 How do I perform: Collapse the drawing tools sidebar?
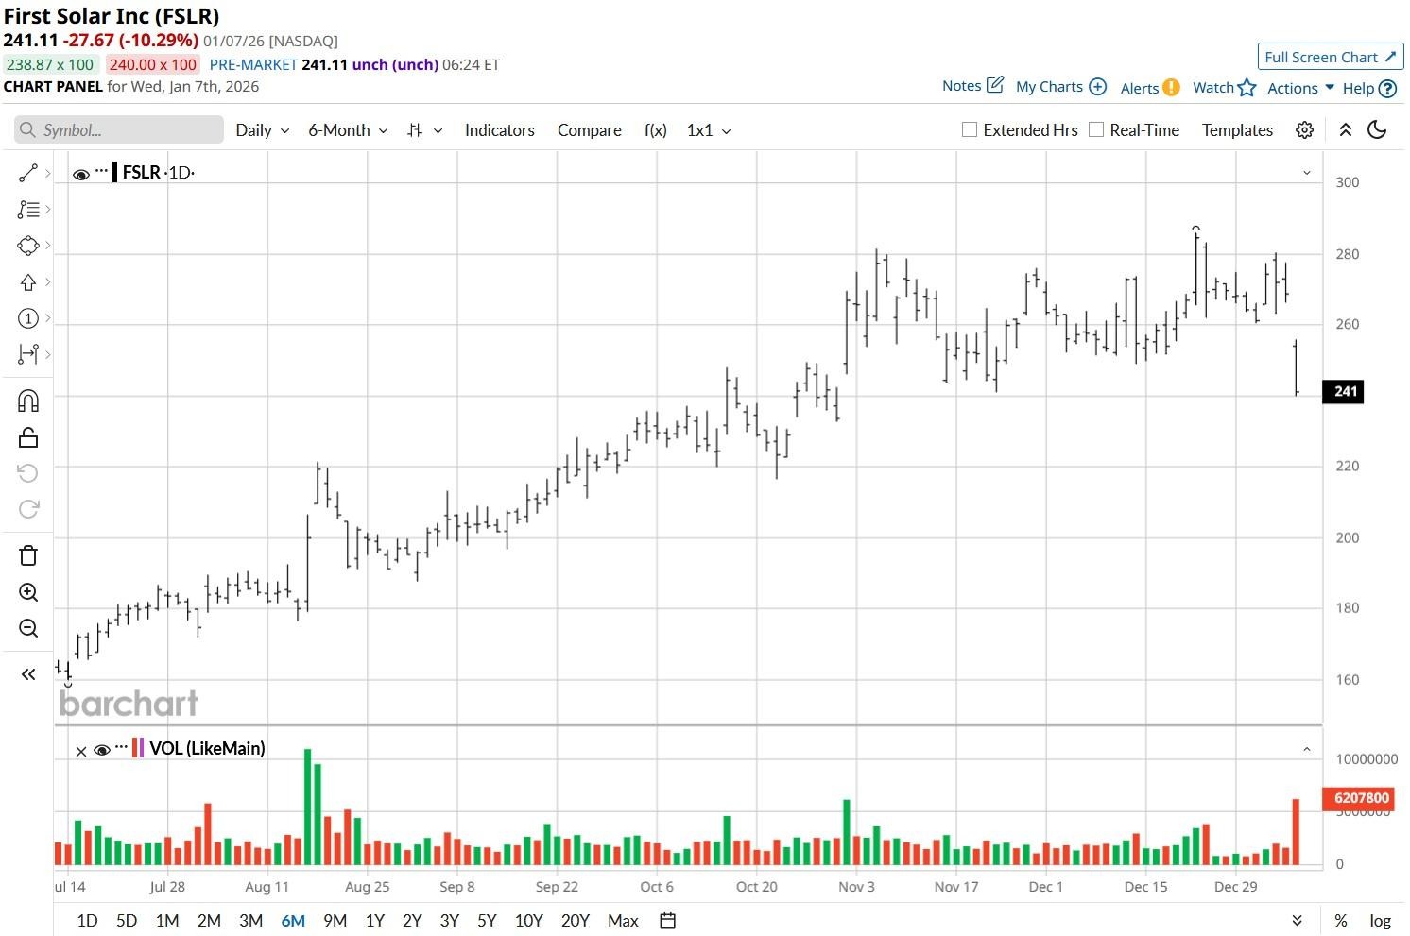(x=28, y=674)
